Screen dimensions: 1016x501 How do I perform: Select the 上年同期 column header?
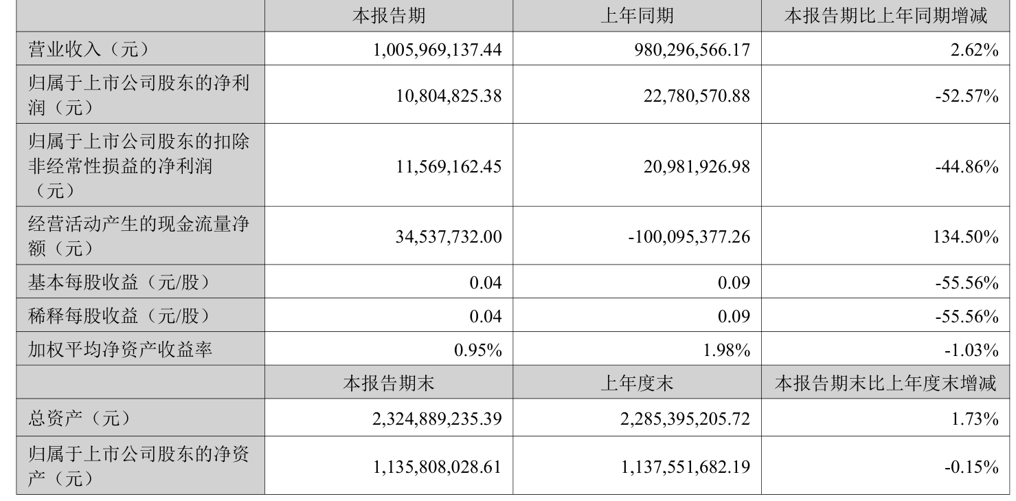[x=637, y=16]
